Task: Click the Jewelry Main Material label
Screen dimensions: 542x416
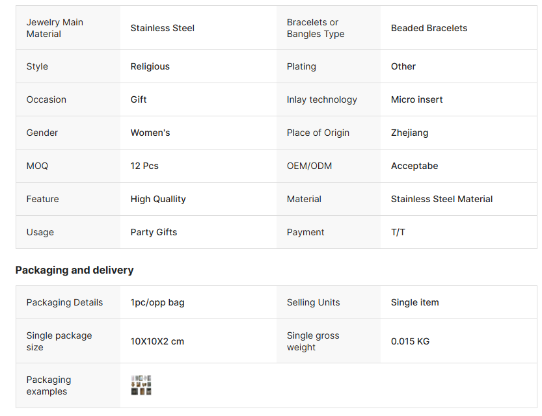Action: click(x=55, y=28)
